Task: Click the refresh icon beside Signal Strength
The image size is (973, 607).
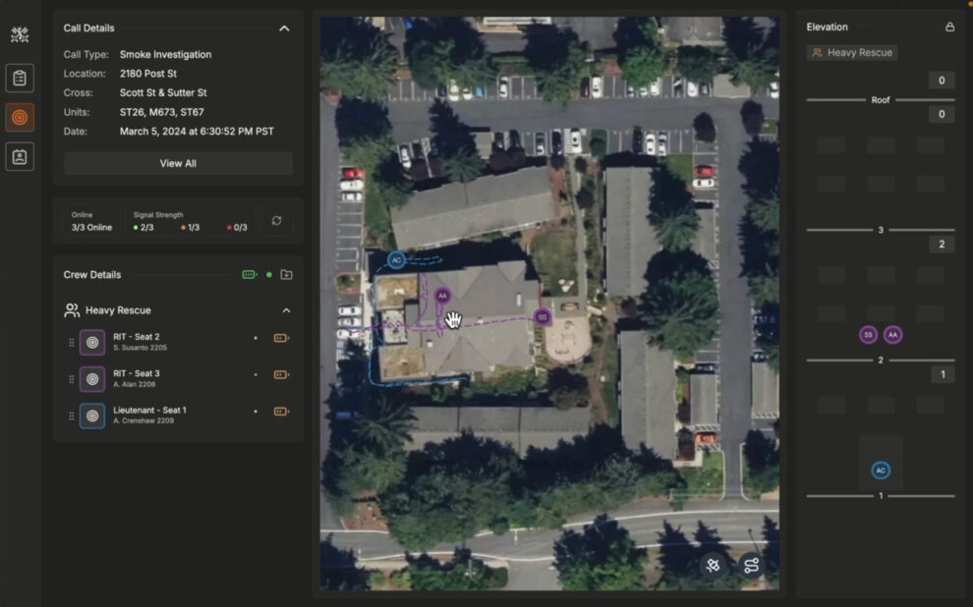Action: [x=276, y=221]
